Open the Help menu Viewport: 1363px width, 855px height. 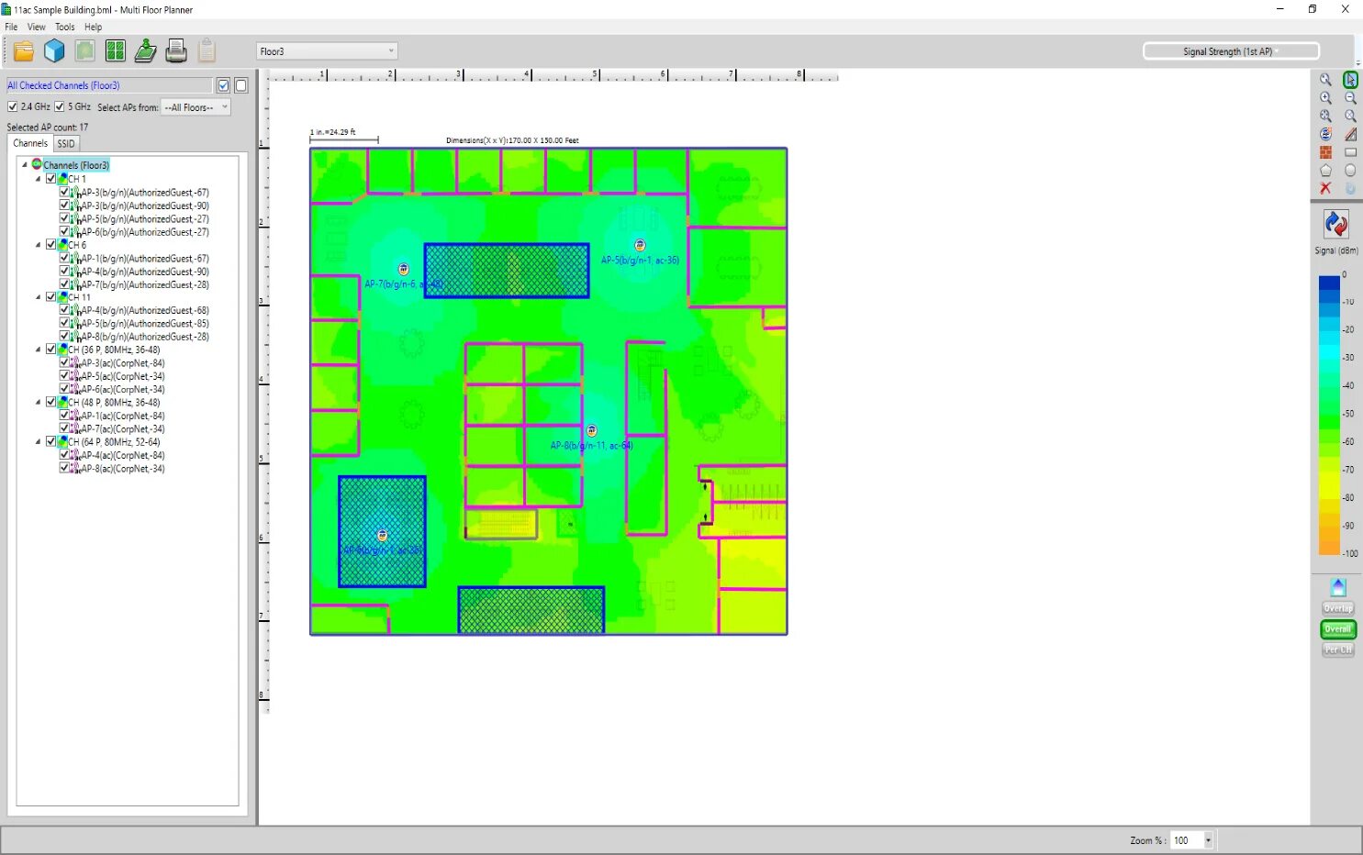click(x=93, y=27)
